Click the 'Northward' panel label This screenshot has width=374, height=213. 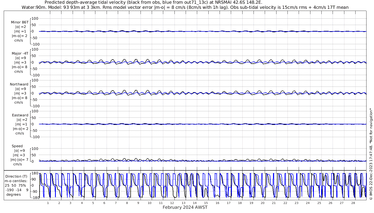pyautogui.click(x=19, y=84)
